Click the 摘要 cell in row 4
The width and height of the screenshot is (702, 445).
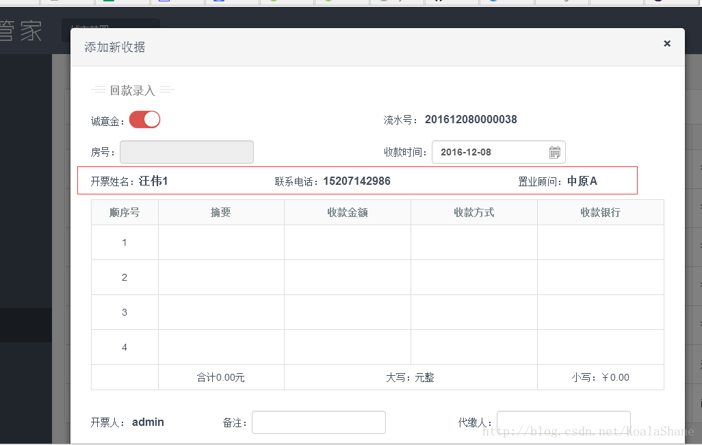221,347
